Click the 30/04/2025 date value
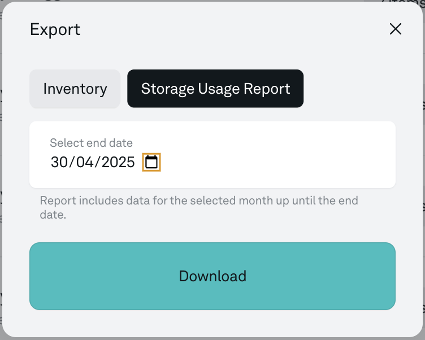 pyautogui.click(x=93, y=162)
